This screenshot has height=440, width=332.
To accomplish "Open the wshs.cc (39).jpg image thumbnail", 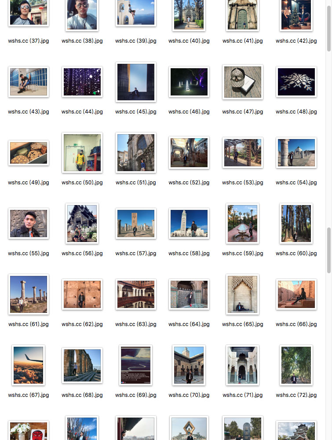I will [136, 13].
